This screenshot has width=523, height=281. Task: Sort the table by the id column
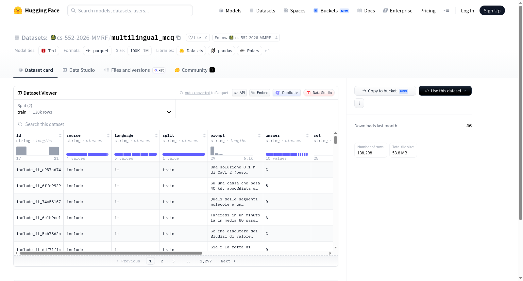(x=60, y=135)
